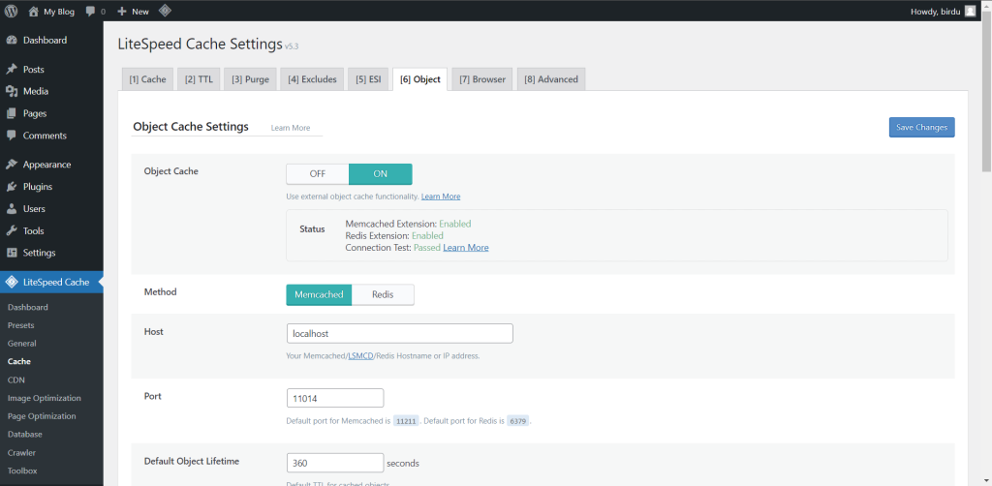Open Image Optimization submenu item
This screenshot has height=486, width=992.
click(x=45, y=398)
